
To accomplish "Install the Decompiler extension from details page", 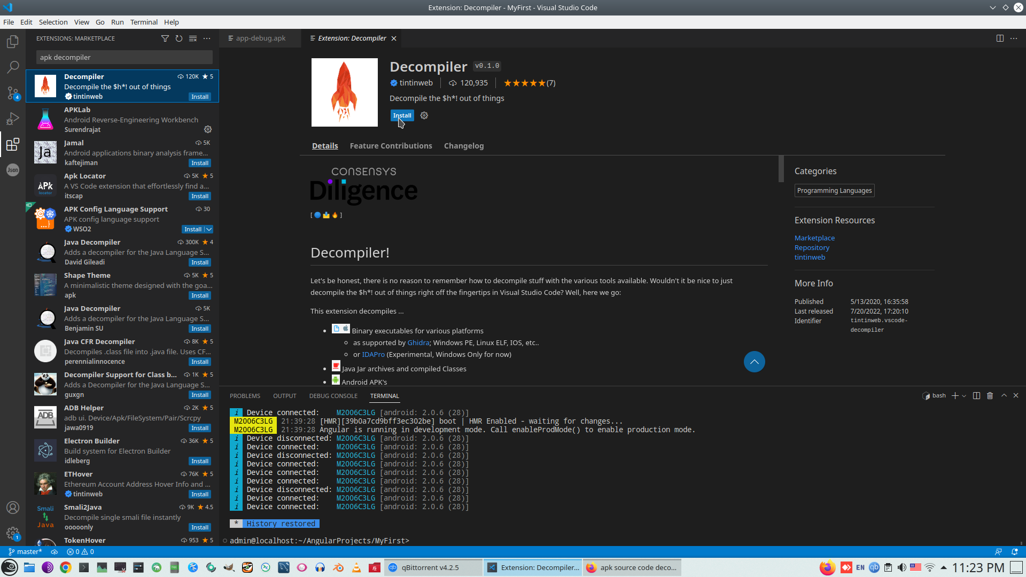I will [x=402, y=115].
